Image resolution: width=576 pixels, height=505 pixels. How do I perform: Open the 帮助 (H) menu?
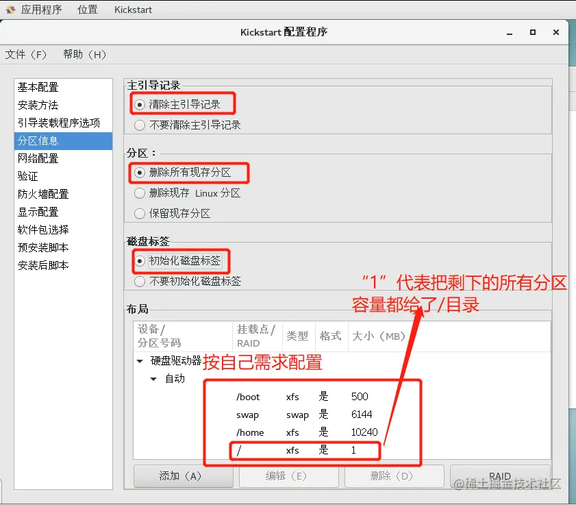pyautogui.click(x=84, y=54)
